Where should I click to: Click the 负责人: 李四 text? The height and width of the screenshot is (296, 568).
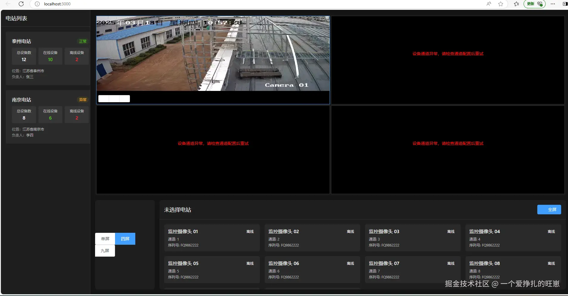[x=23, y=135]
